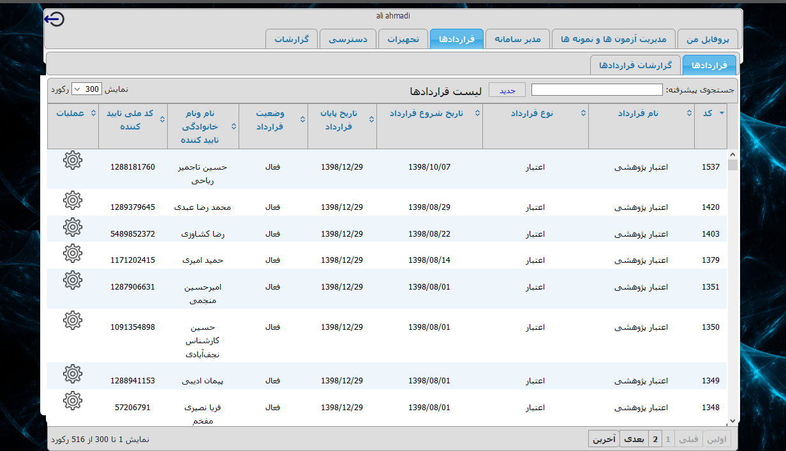Open gear actions for contract 1351
Viewport: 786px width, 451px height.
(73, 280)
